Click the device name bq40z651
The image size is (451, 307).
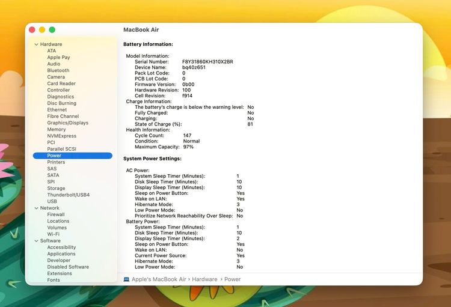click(x=194, y=67)
